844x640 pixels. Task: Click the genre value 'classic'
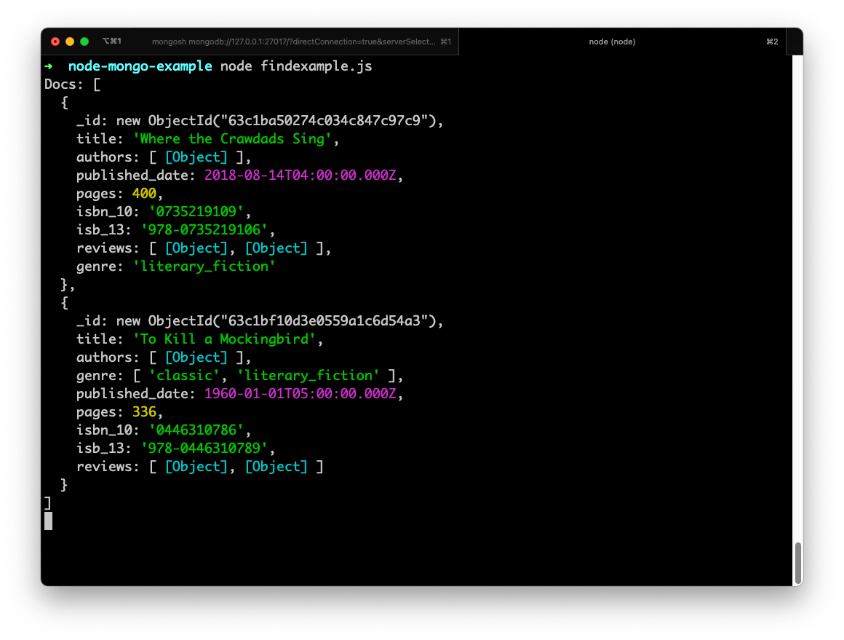tap(184, 376)
